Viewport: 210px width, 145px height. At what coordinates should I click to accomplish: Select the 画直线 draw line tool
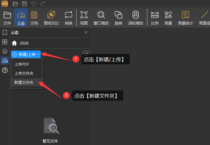tap(204, 18)
